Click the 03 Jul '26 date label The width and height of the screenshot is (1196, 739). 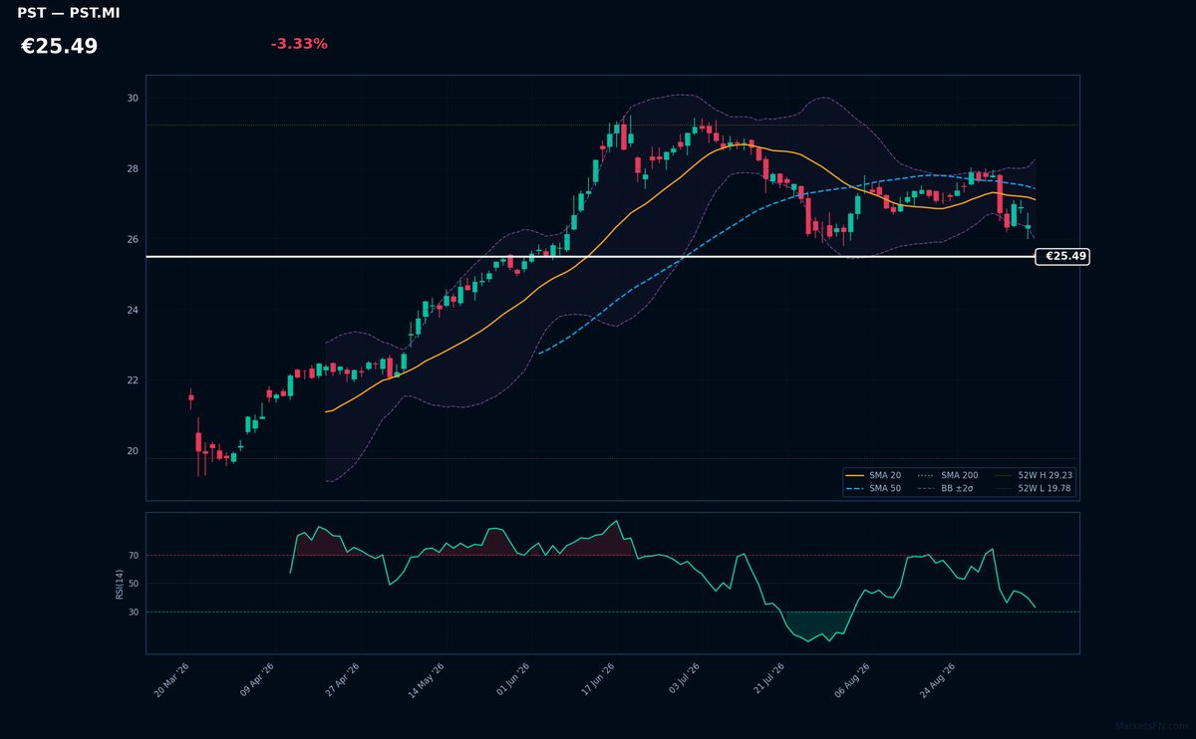pyautogui.click(x=683, y=680)
